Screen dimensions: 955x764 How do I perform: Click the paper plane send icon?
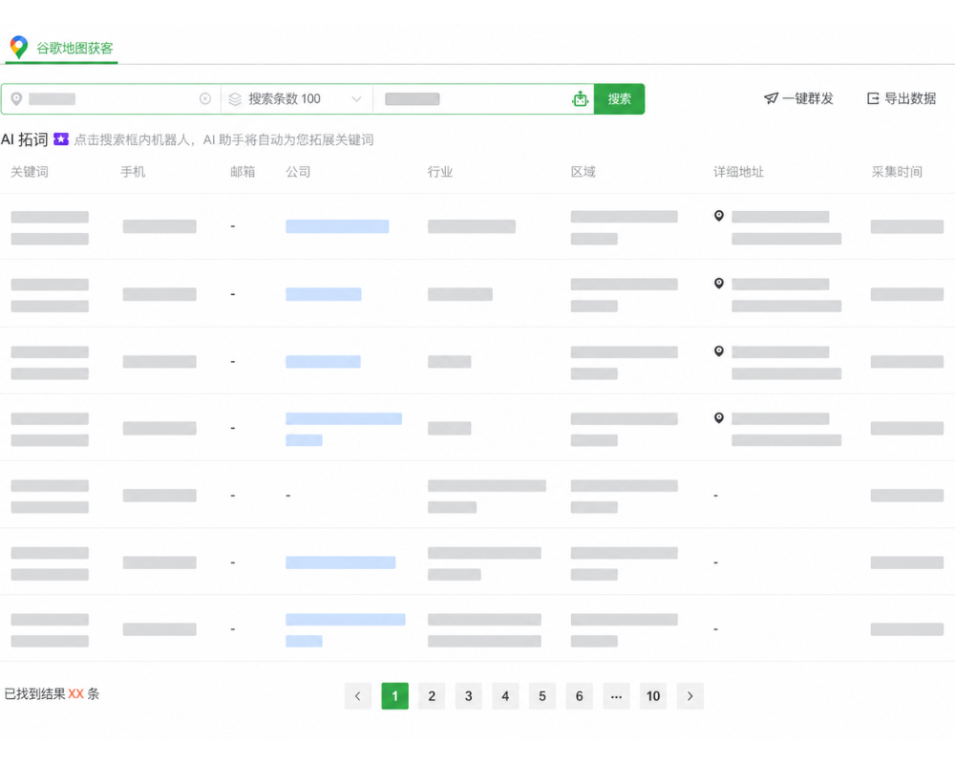point(771,98)
